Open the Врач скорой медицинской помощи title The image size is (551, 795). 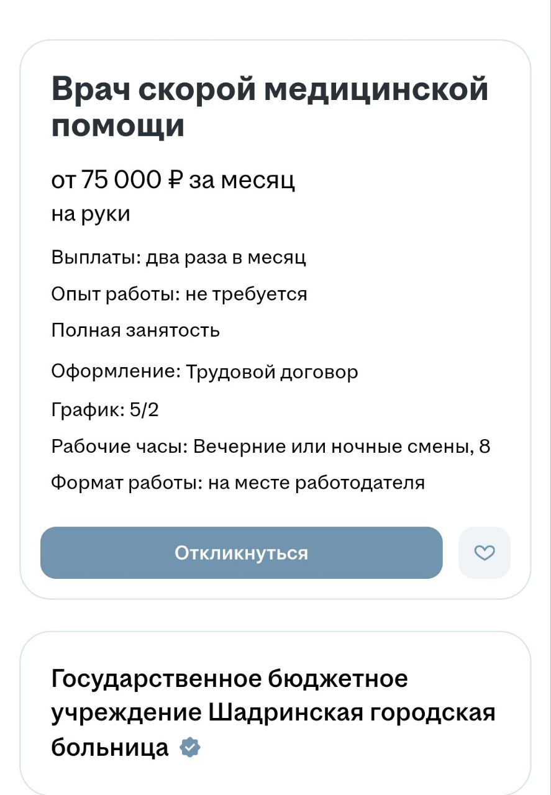coord(270,107)
